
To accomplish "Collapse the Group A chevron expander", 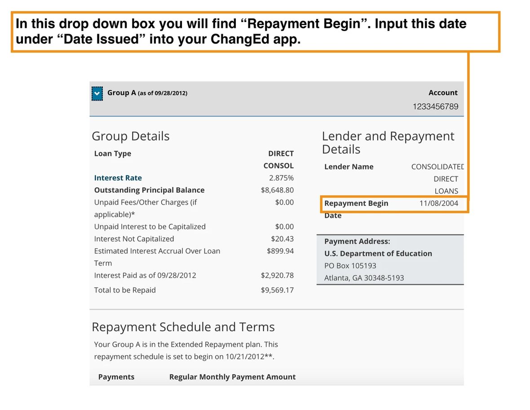I will 97,94.
